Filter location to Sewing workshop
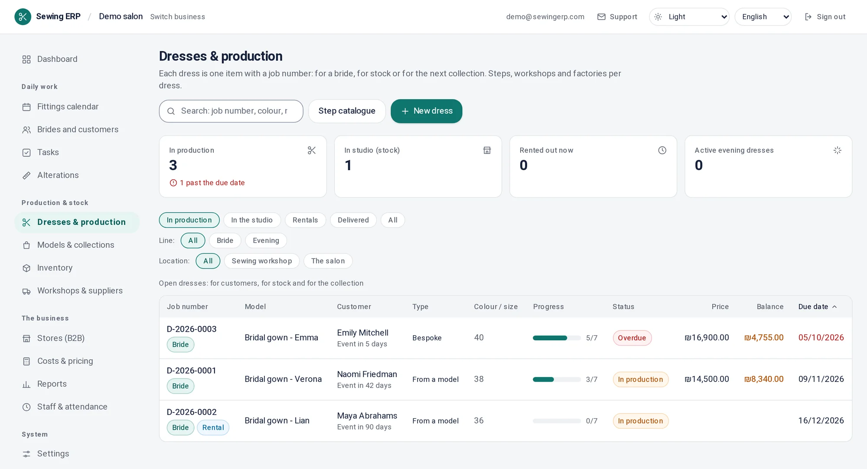The height and width of the screenshot is (469, 867). (x=262, y=261)
